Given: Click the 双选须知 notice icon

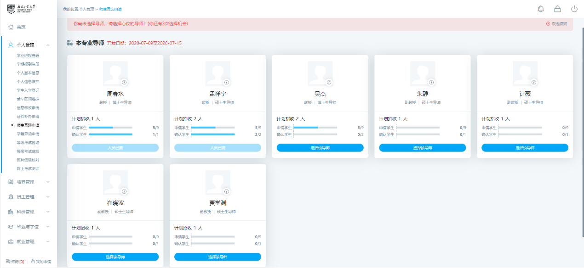Looking at the screenshot, I should [x=548, y=24].
